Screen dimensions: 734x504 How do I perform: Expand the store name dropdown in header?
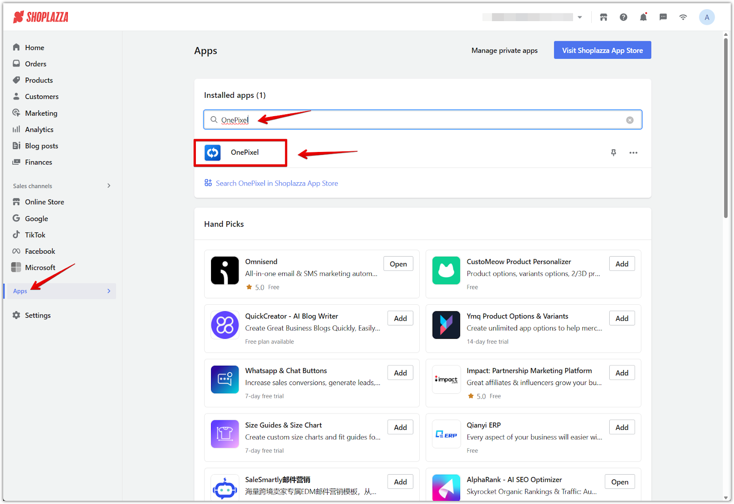pyautogui.click(x=580, y=17)
